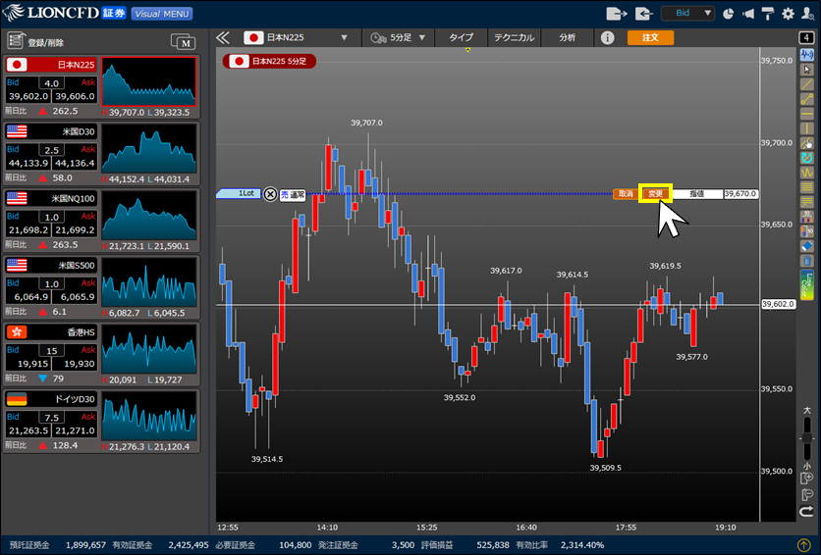Click the trash bin delete-all drawings icon

pos(806,261)
